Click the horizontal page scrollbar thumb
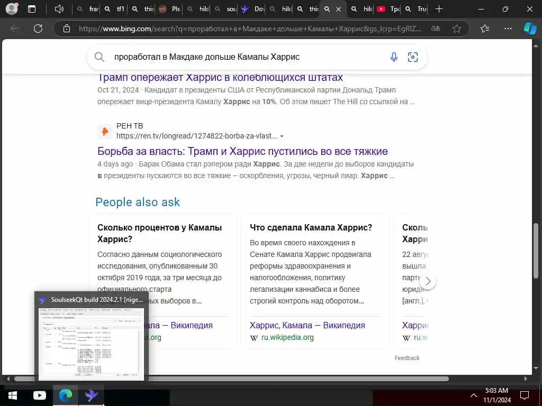This screenshot has width=542, height=406. (231, 379)
